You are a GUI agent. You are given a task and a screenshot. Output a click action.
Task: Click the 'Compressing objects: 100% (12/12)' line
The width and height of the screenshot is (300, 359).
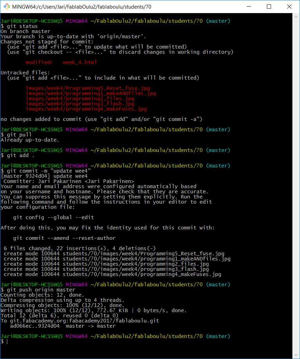pyautogui.click(x=62, y=305)
